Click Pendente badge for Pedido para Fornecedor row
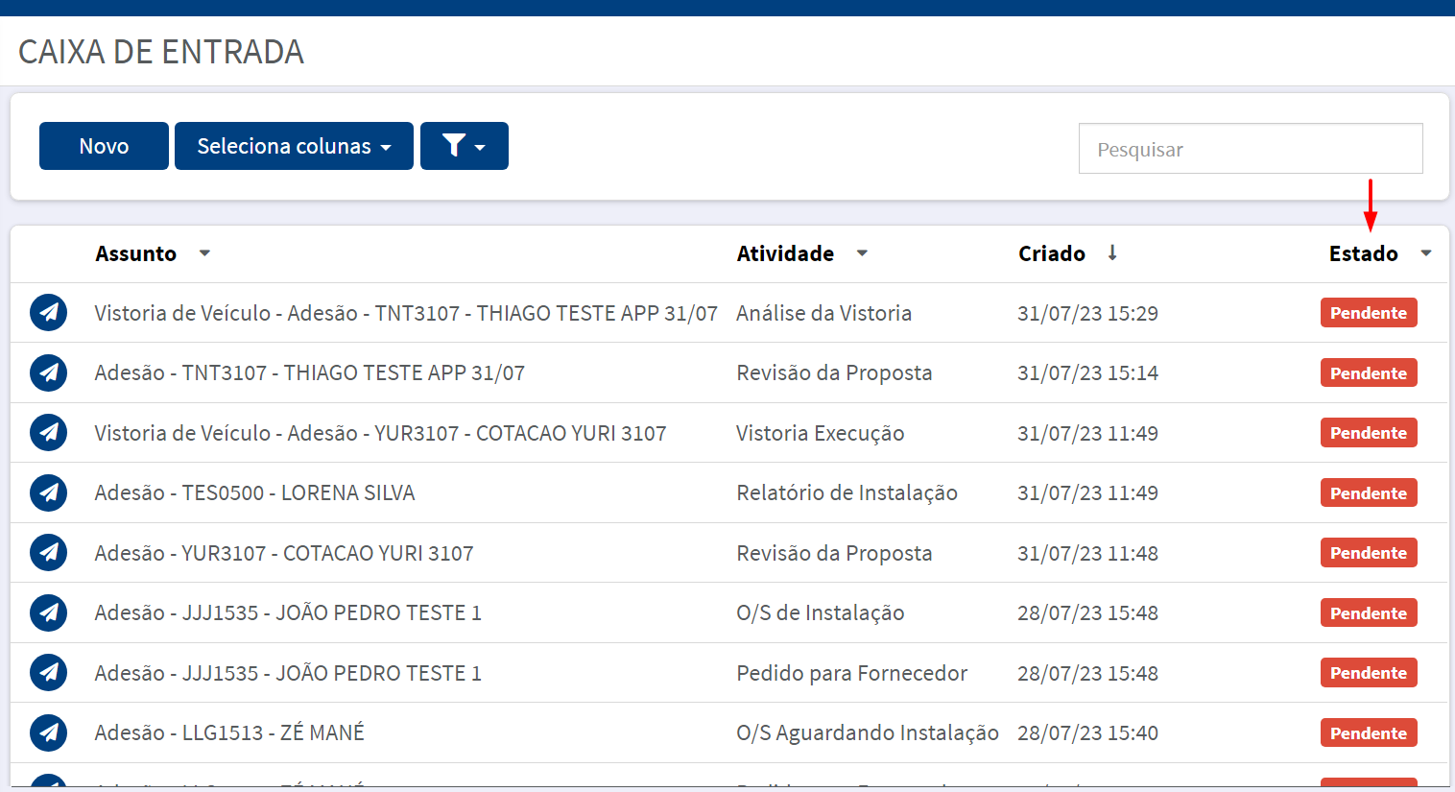Image resolution: width=1455 pixels, height=792 pixels. point(1369,673)
